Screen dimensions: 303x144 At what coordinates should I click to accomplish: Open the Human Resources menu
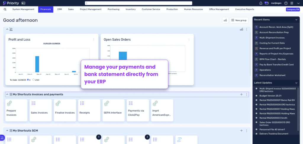click(194, 9)
